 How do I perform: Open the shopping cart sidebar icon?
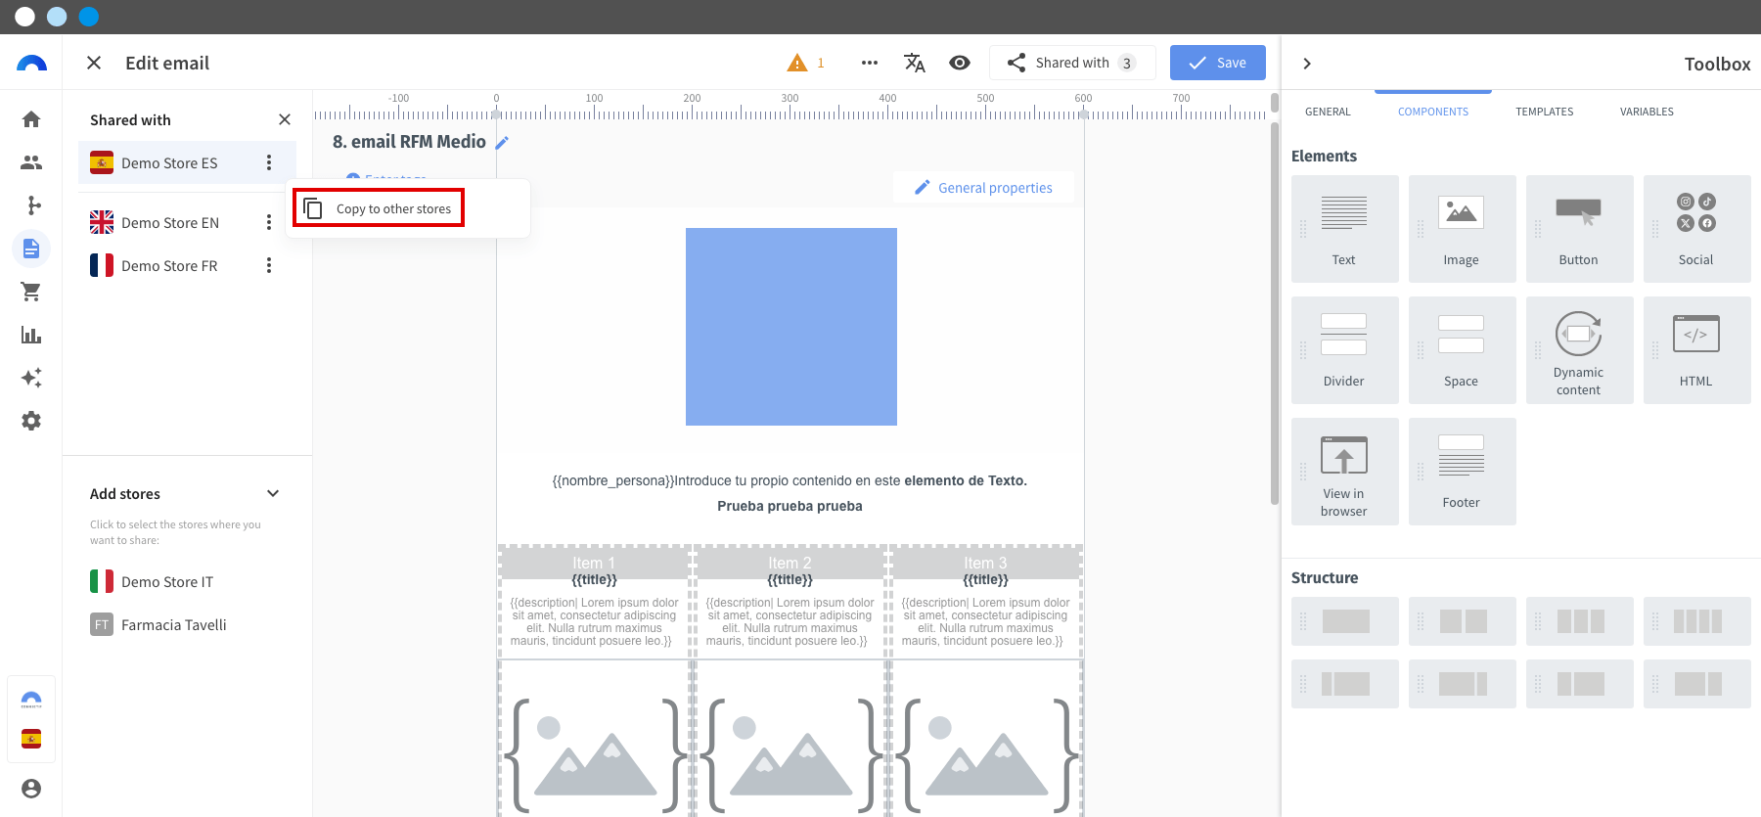(x=31, y=292)
